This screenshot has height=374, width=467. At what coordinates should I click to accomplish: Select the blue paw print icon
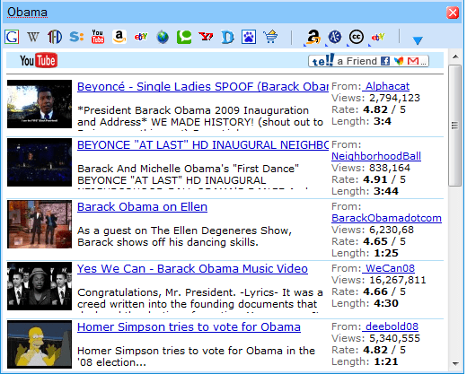249,37
